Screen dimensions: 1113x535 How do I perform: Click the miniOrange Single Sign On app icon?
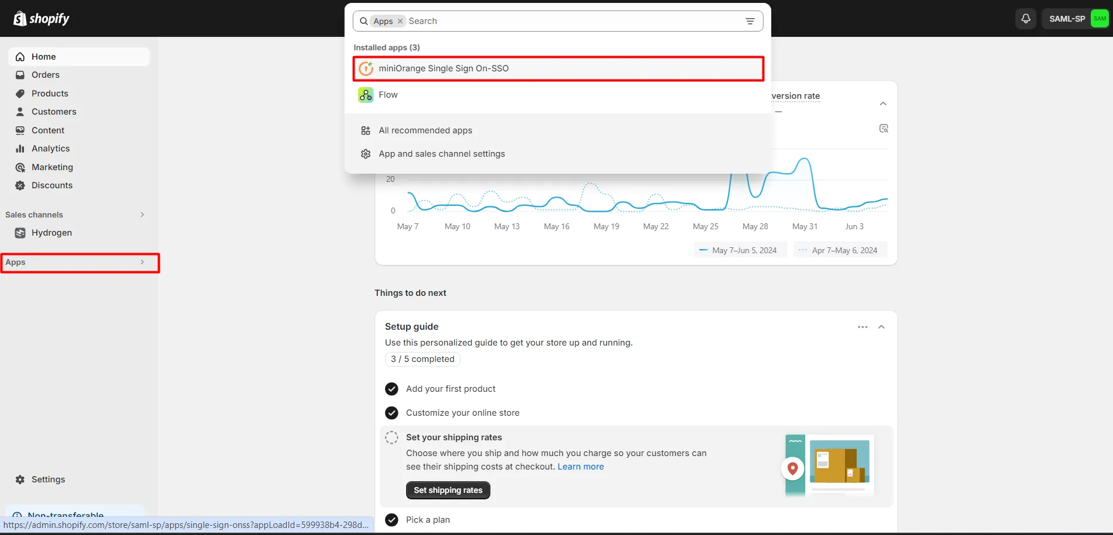click(x=365, y=68)
